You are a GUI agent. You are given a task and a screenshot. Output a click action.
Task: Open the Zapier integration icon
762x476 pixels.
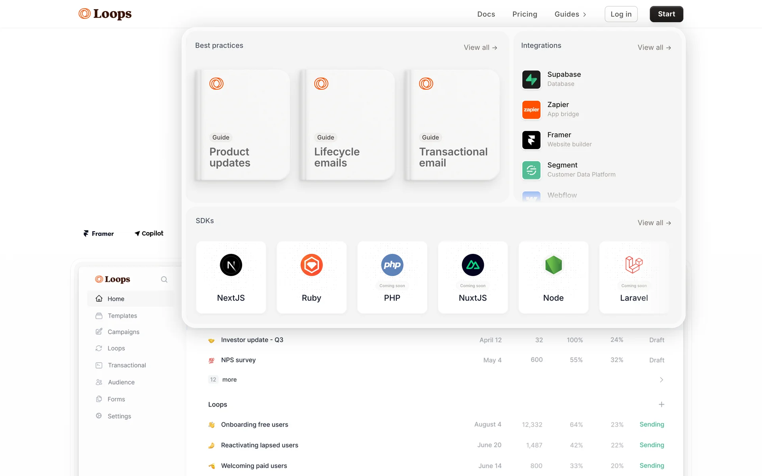[531, 110]
